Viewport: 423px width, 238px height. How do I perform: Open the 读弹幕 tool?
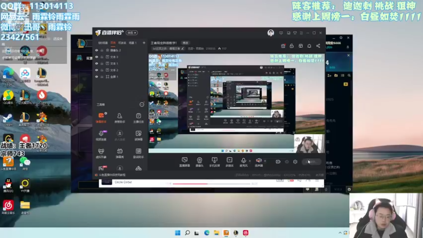click(139, 135)
